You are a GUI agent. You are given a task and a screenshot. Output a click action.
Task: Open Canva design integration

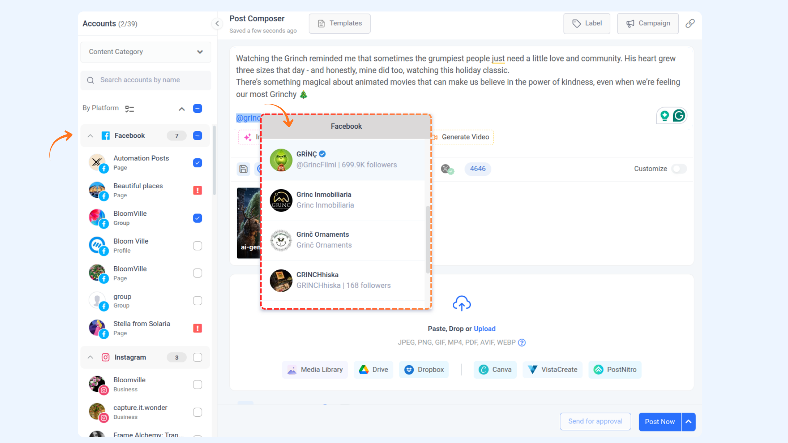click(495, 370)
